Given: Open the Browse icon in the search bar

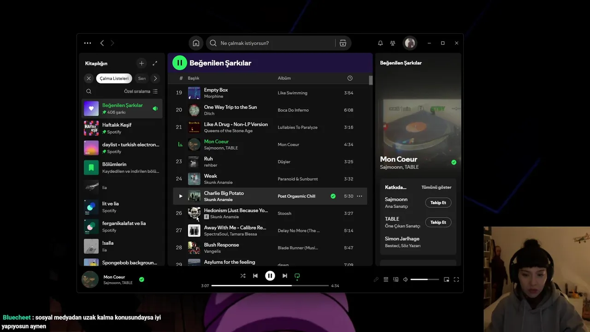Looking at the screenshot, I should [x=343, y=43].
